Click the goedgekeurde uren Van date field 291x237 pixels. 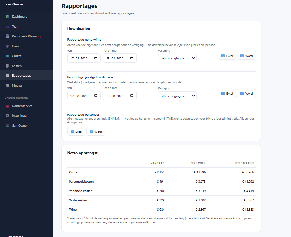84,96
